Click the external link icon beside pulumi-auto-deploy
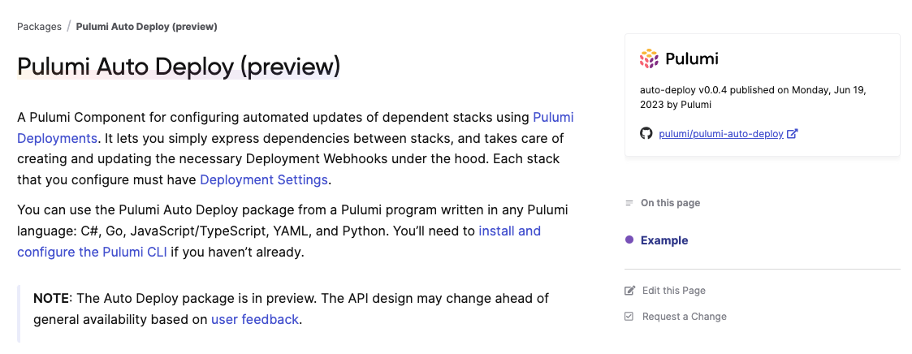 [792, 134]
